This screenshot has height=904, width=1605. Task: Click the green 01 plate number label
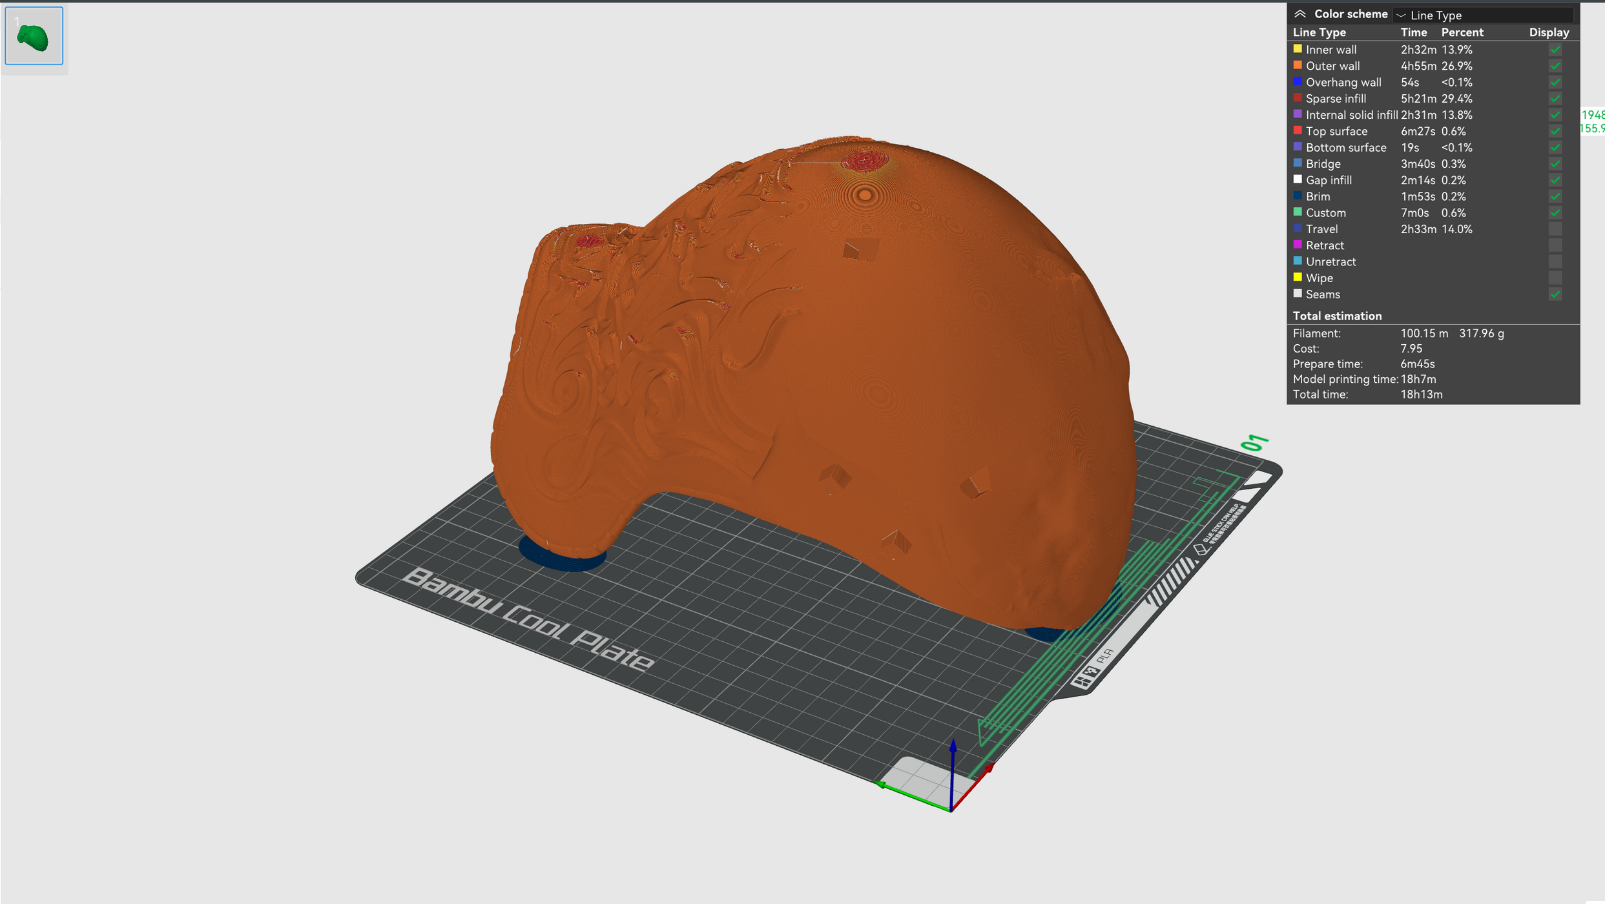pyautogui.click(x=1254, y=443)
